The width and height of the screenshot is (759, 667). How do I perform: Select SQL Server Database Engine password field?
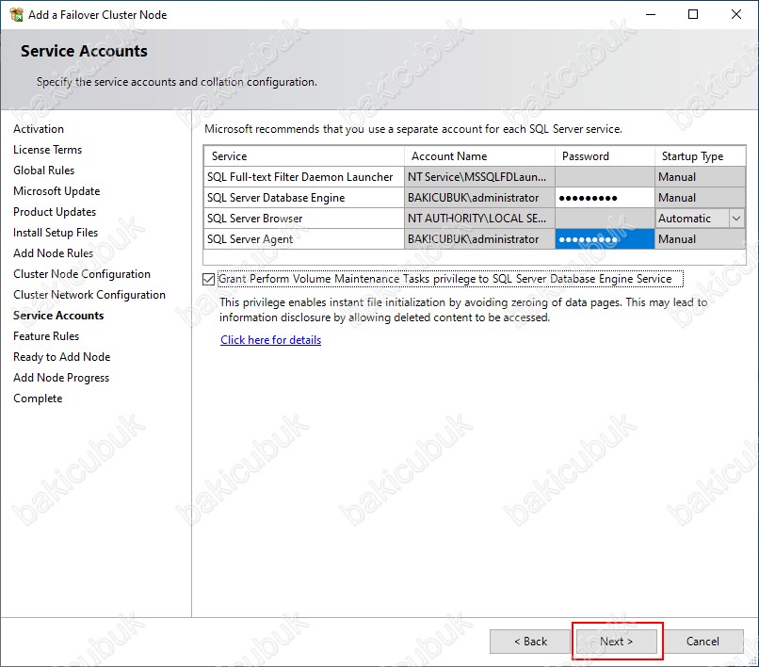605,198
